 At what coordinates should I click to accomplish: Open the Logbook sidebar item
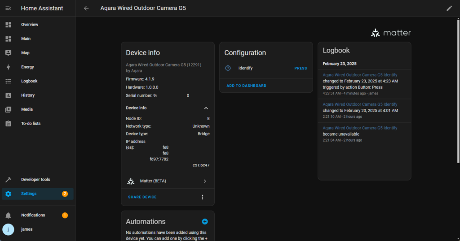pyautogui.click(x=29, y=81)
